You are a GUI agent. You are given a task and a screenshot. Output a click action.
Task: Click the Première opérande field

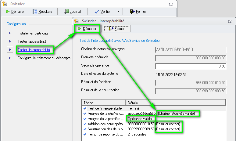pos(191,58)
